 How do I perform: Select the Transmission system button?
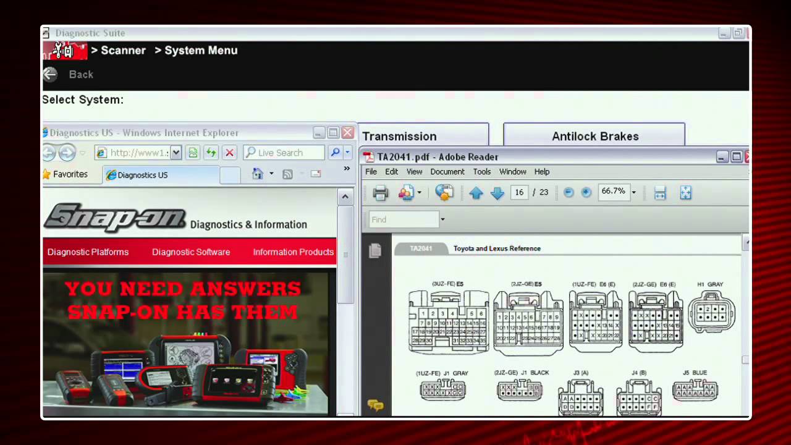(x=423, y=135)
